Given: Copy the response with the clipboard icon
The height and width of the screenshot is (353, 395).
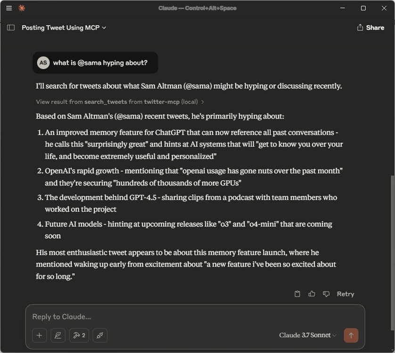Looking at the screenshot, I should pos(297,294).
